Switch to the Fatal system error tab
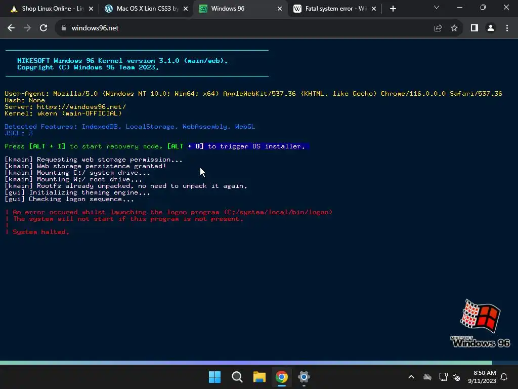Screen dimensions: 518x389 334,9
